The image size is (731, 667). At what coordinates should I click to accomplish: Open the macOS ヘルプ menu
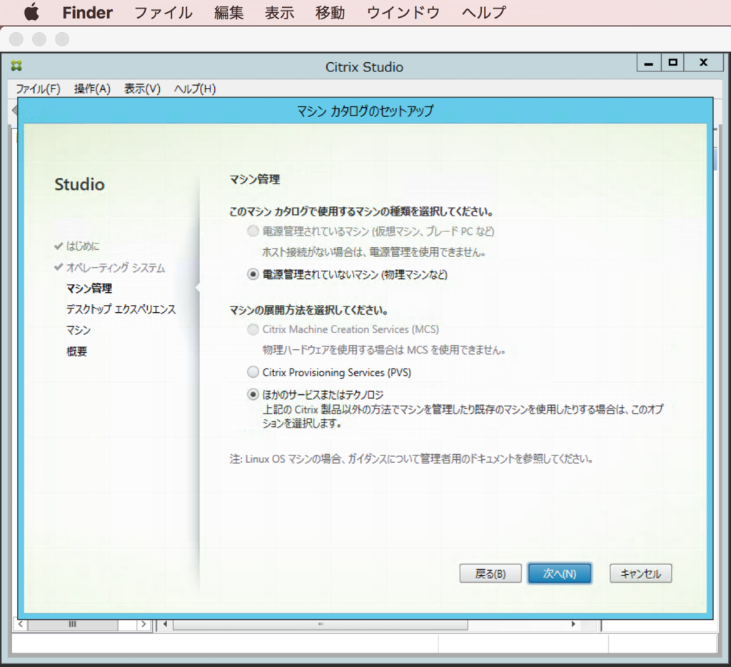pos(484,13)
